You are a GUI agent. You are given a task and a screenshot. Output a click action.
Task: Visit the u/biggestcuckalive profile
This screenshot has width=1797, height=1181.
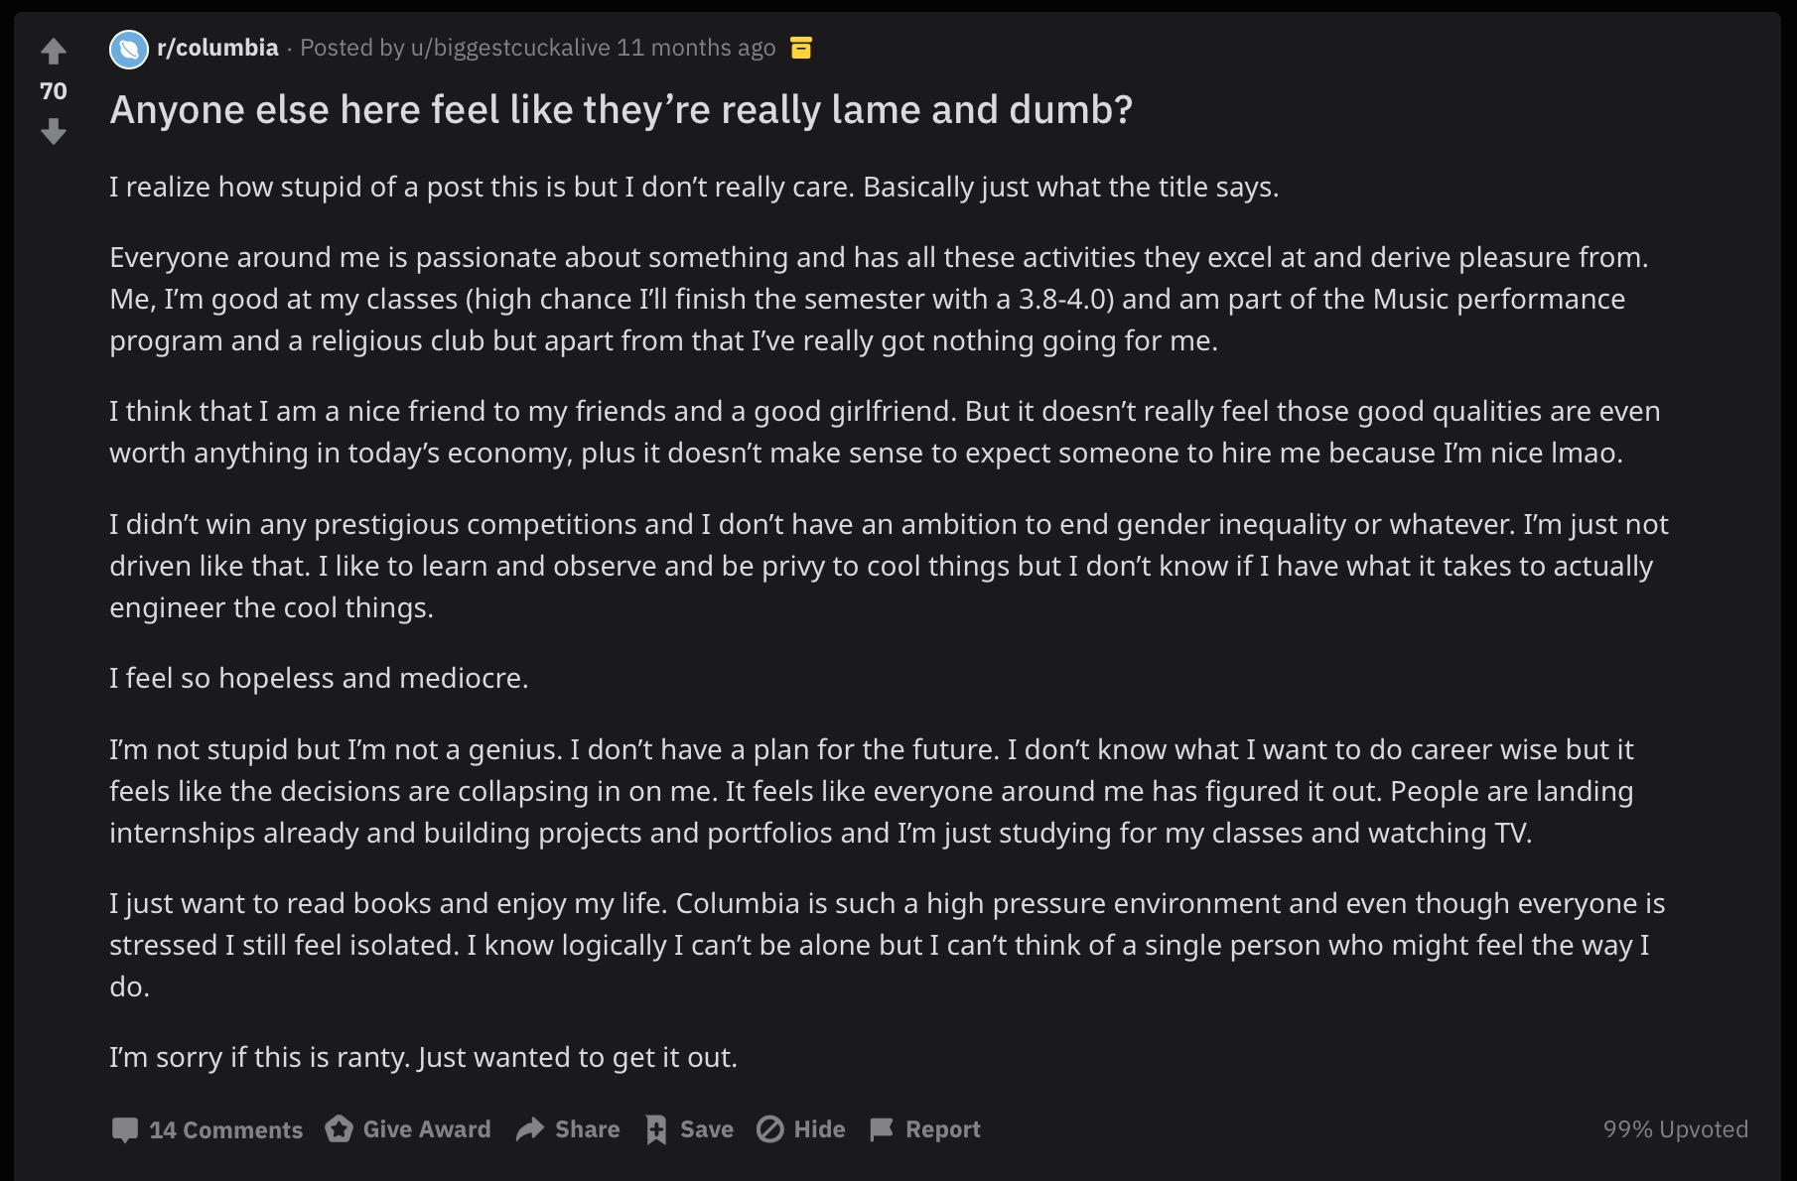point(510,48)
